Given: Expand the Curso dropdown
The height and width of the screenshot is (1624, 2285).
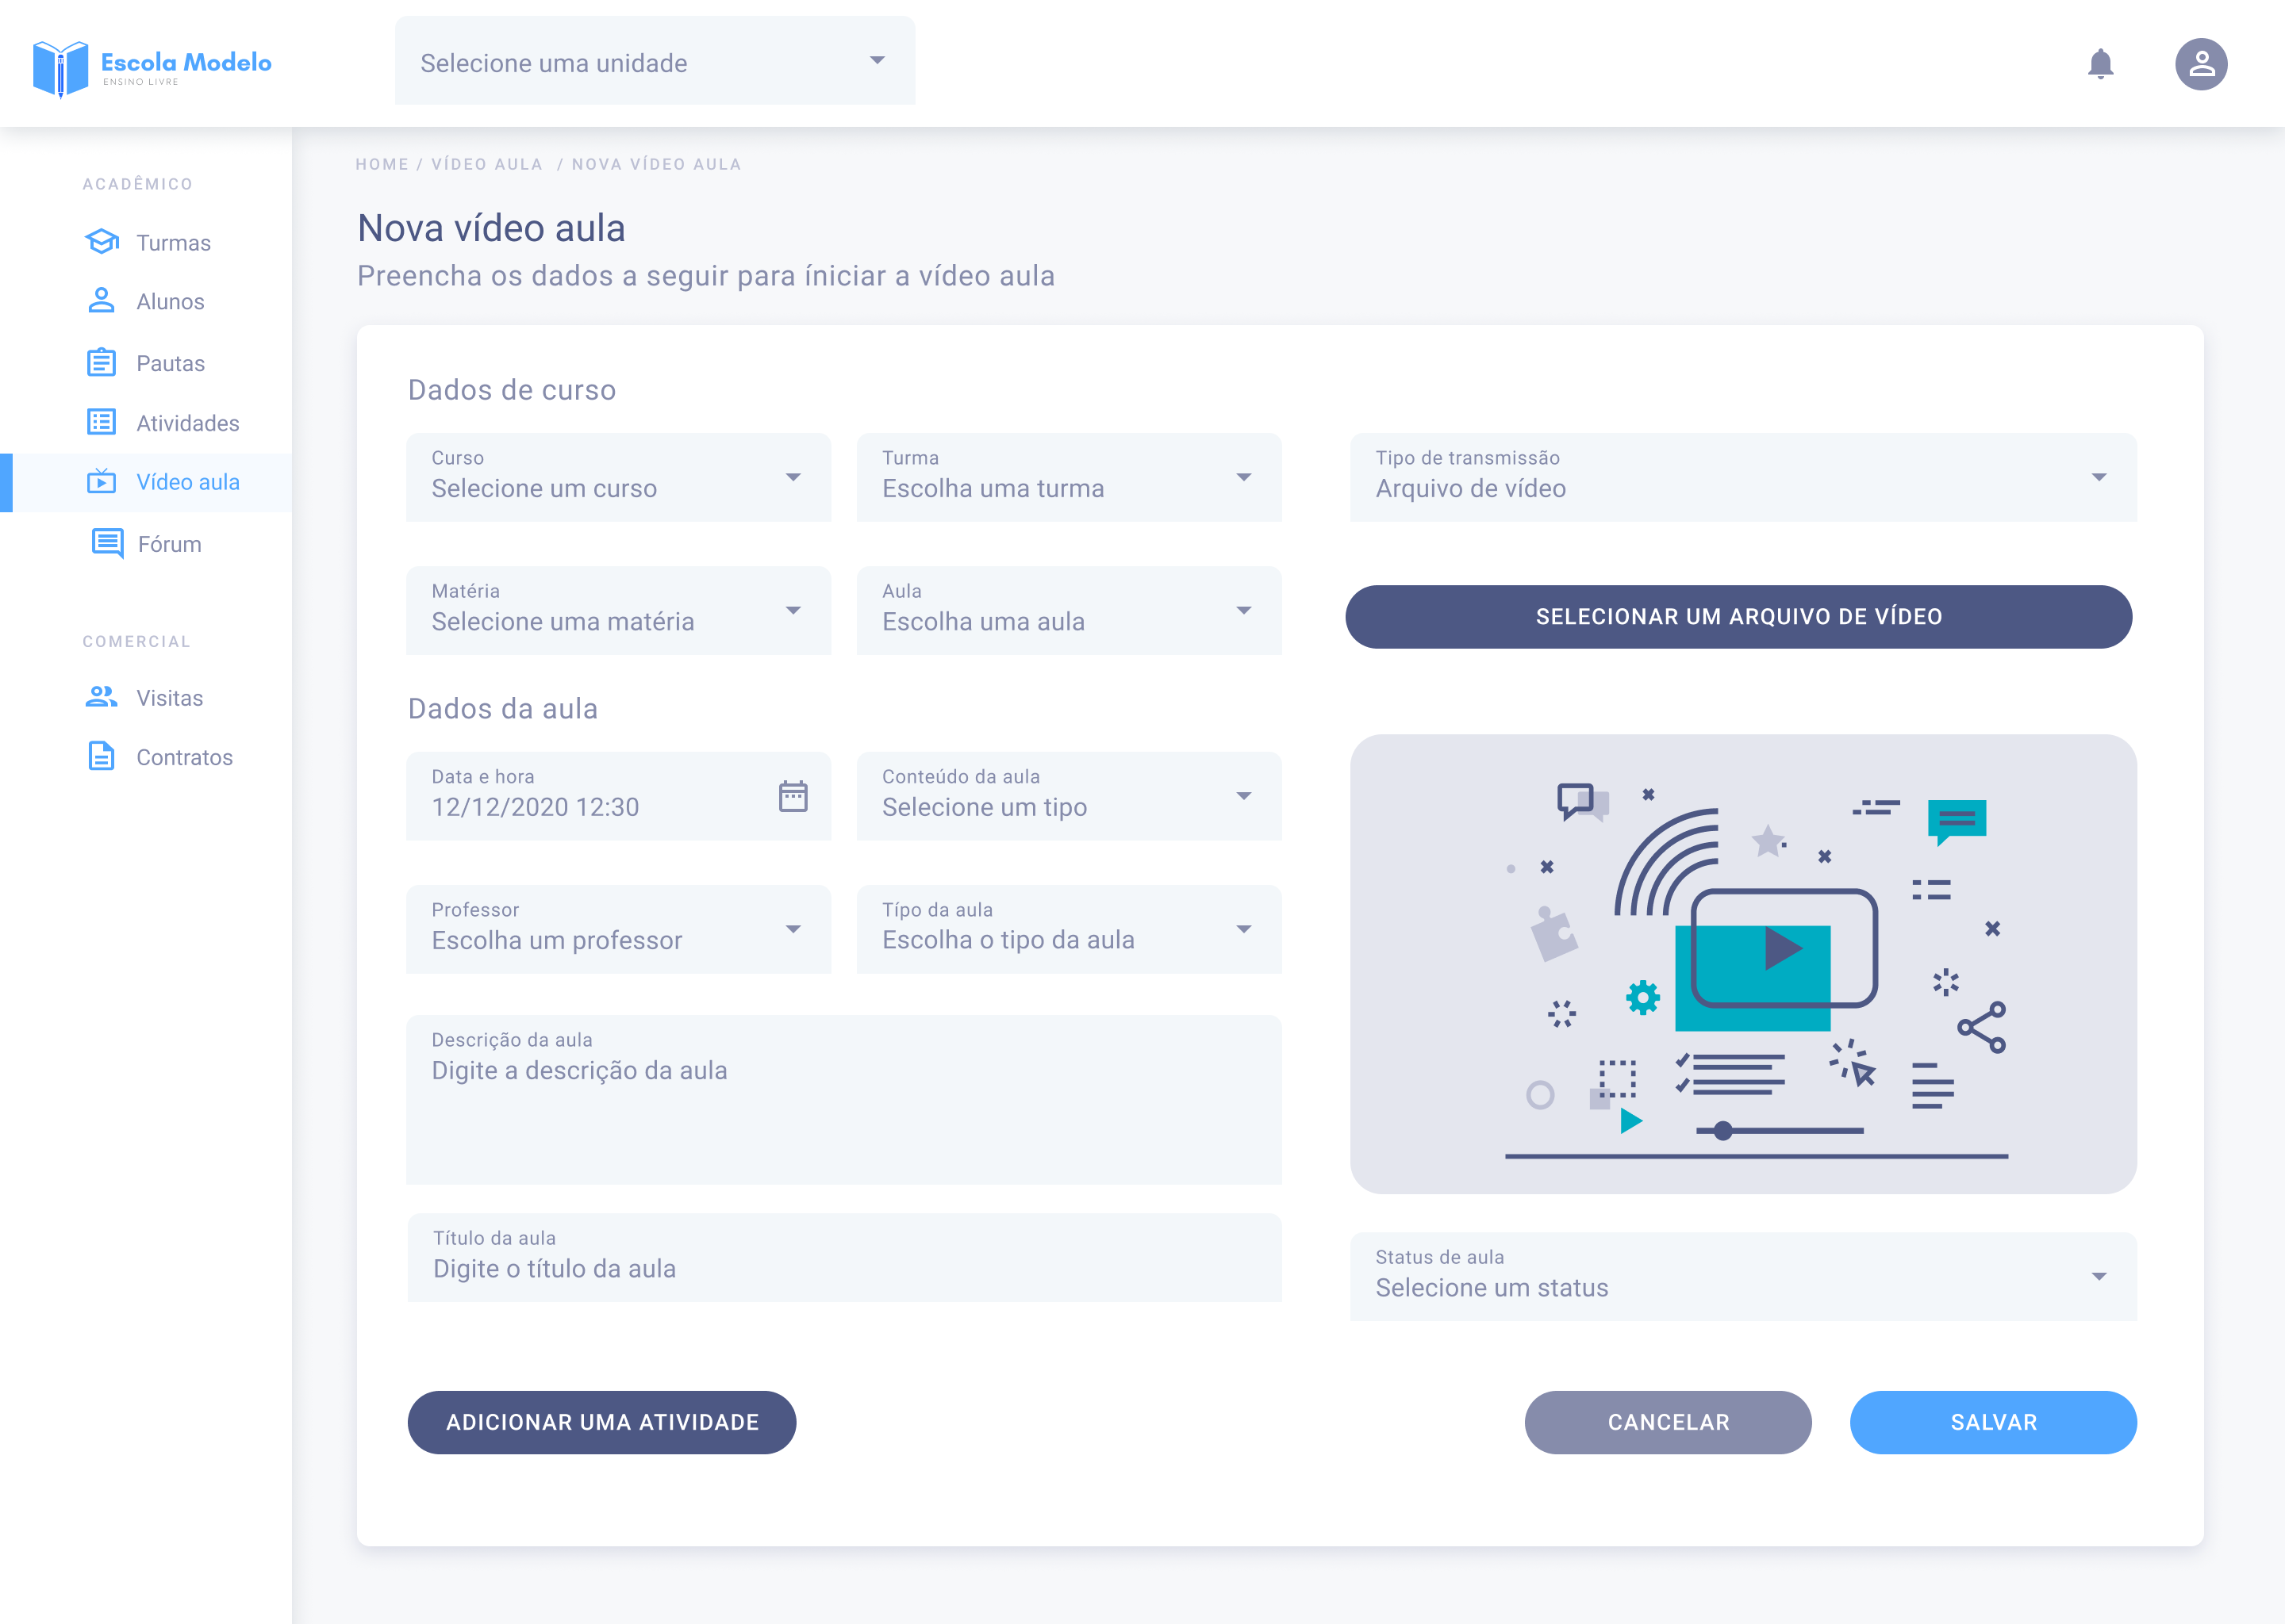Looking at the screenshot, I should tap(618, 477).
